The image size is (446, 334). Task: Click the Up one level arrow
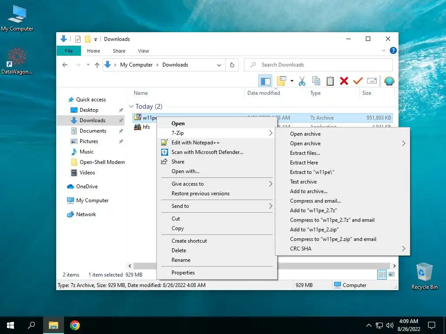tap(97, 65)
